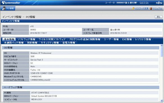The image size is (164, 103).
Task: Click the 戻る button
Action: pos(159,17)
